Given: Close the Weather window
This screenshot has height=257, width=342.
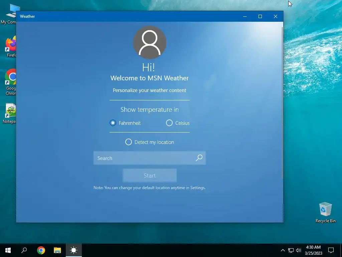Looking at the screenshot, I should click(x=276, y=16).
